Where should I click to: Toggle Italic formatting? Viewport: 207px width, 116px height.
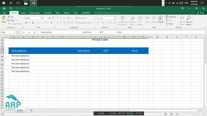tap(29, 23)
